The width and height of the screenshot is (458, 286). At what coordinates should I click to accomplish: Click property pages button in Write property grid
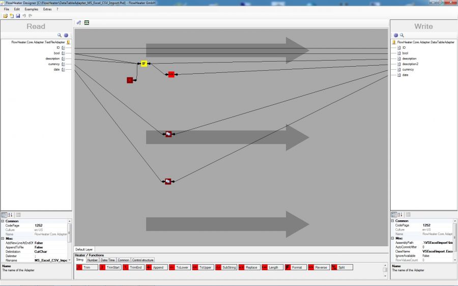pyautogui.click(x=408, y=214)
